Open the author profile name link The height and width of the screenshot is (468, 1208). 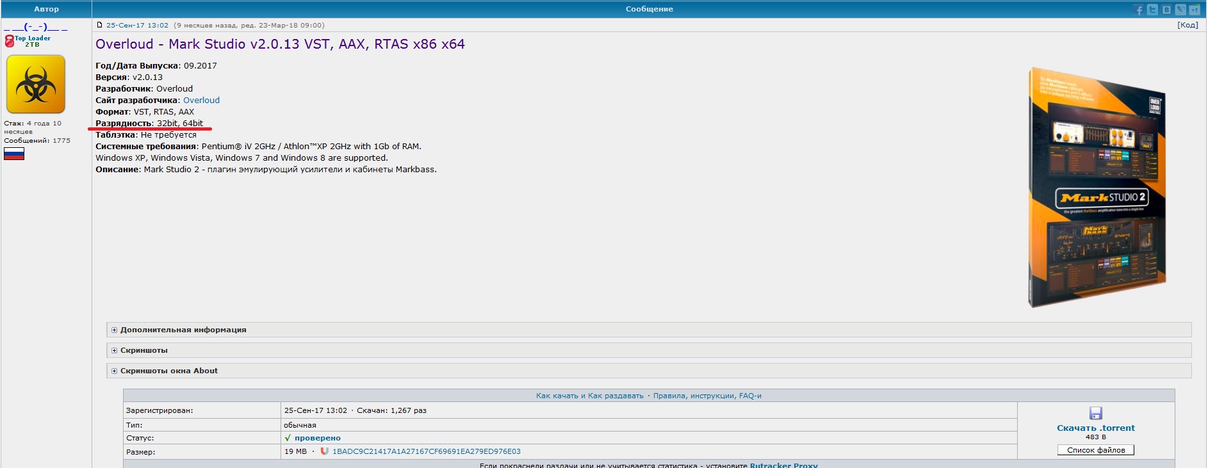(36, 27)
